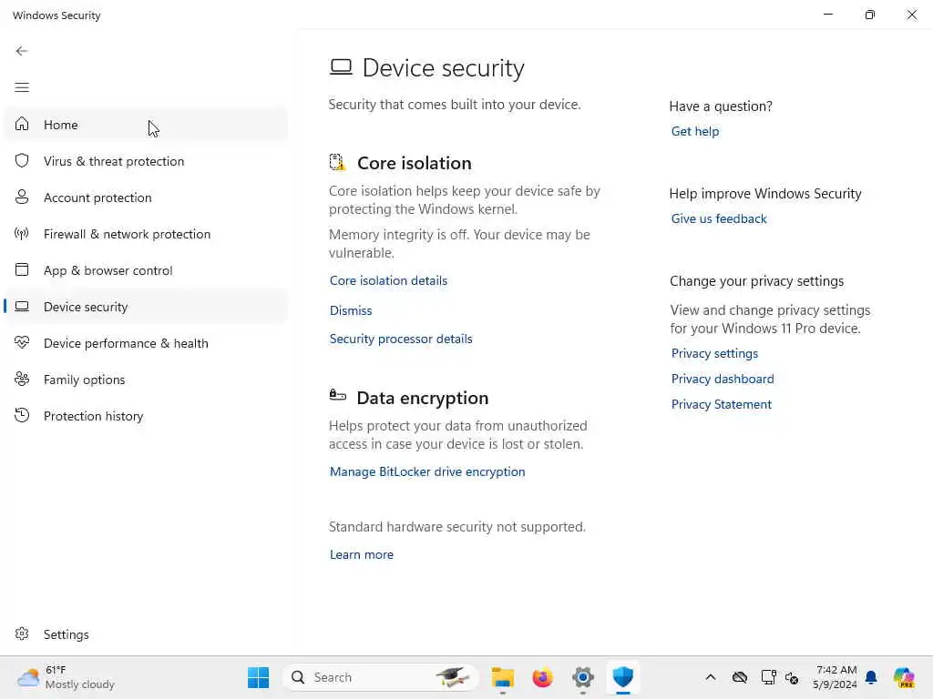Click the Device performance & health heart icon

22,343
